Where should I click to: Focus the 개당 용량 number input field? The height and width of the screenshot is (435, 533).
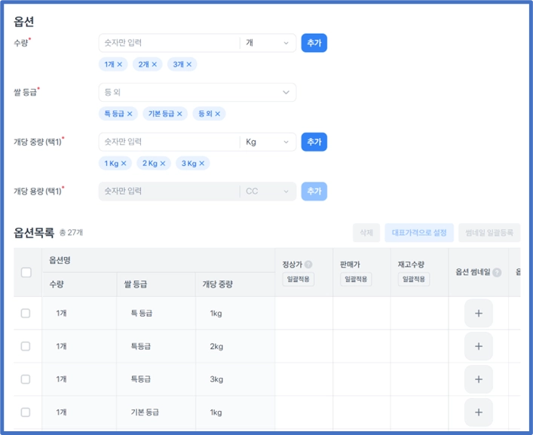[x=170, y=191]
